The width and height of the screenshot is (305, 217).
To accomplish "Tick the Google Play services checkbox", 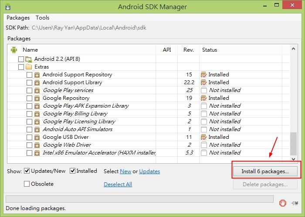I will [x=29, y=90].
